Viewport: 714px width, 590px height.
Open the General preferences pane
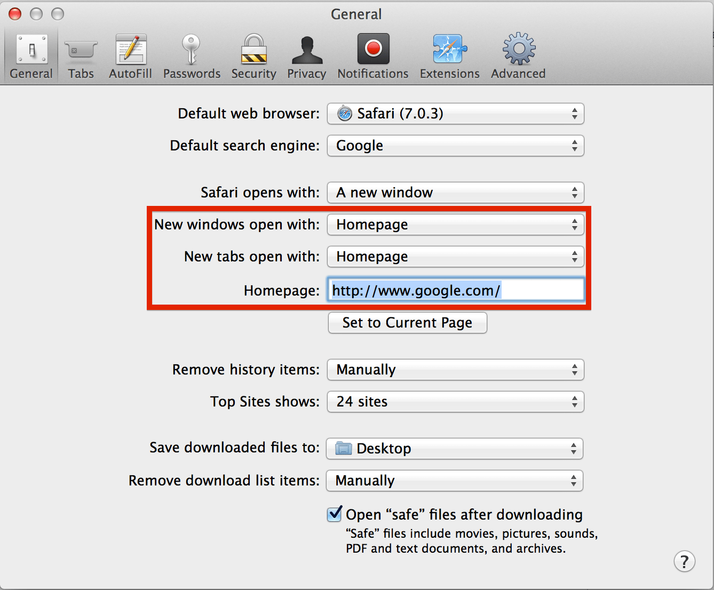31,57
